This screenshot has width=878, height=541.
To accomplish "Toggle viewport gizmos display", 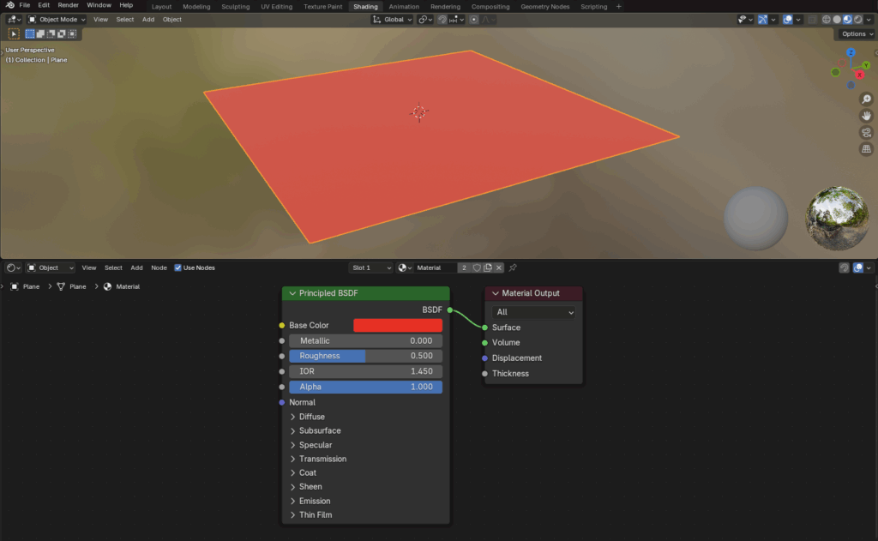I will point(762,20).
